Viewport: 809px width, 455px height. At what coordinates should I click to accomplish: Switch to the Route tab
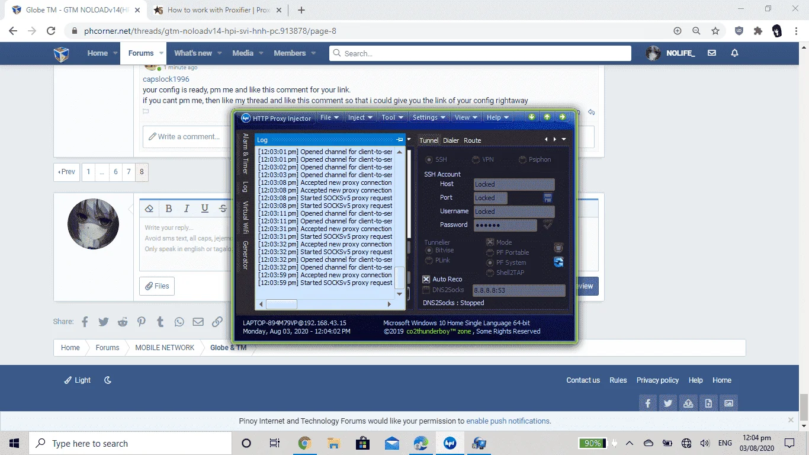click(x=472, y=140)
